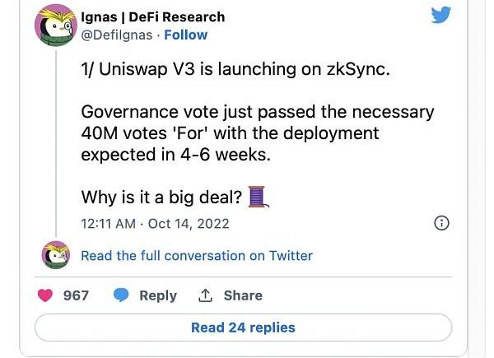The width and height of the screenshot is (494, 358).
Task: Read the full conversation on Twitter
Action: (x=197, y=255)
